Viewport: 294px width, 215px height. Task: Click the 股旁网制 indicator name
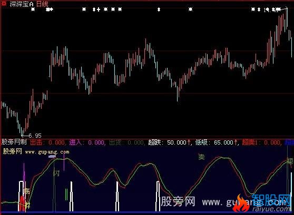click(x=14, y=142)
